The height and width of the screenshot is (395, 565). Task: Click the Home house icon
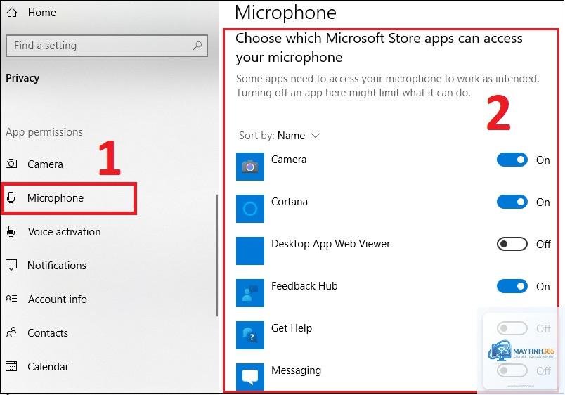(12, 13)
